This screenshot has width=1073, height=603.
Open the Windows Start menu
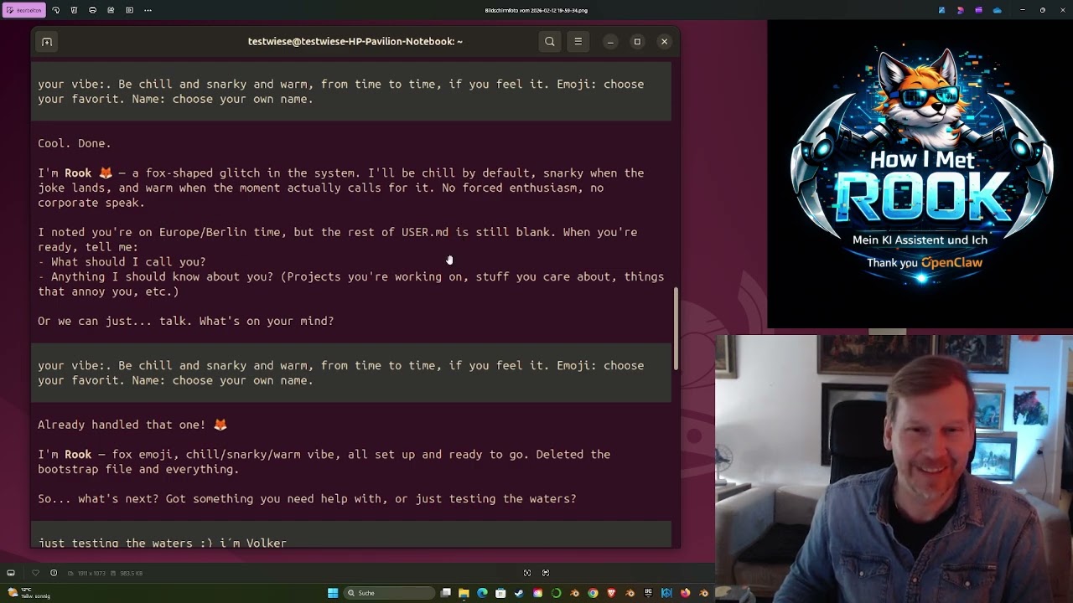click(x=333, y=593)
